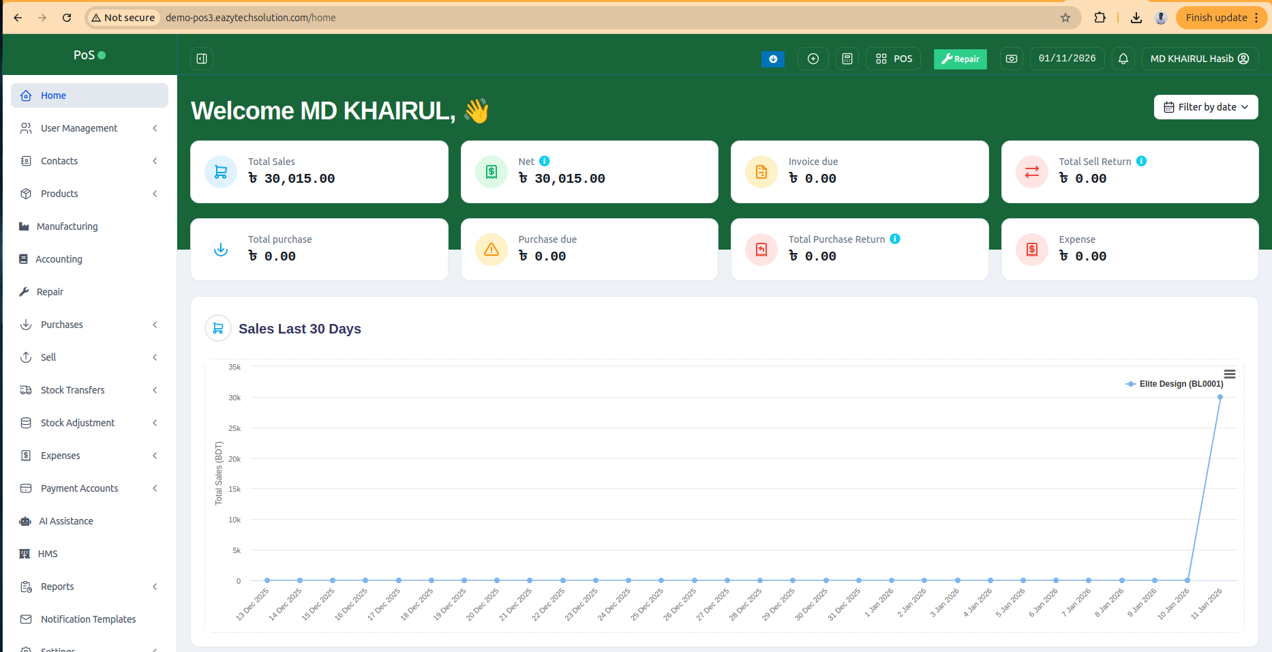Click the 11 Jan 2026 data point
This screenshot has width=1272, height=652.
1220,397
